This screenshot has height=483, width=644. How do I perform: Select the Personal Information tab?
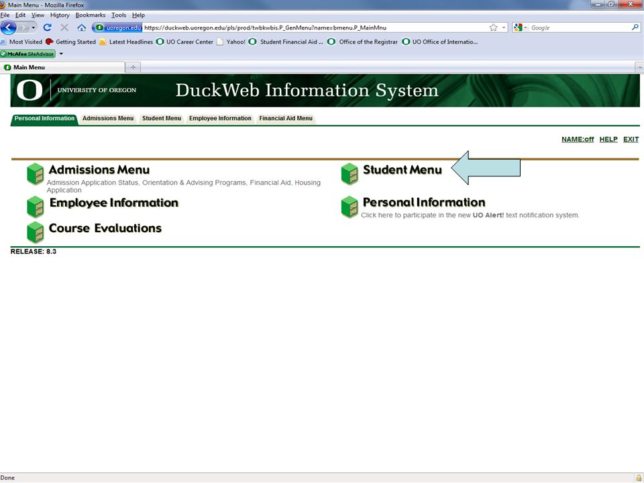point(44,118)
